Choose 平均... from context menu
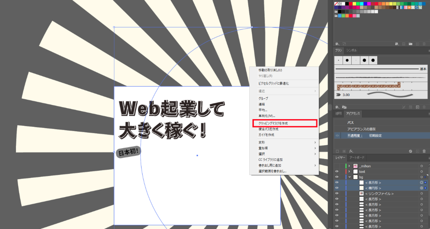The image size is (430, 229). [284, 110]
